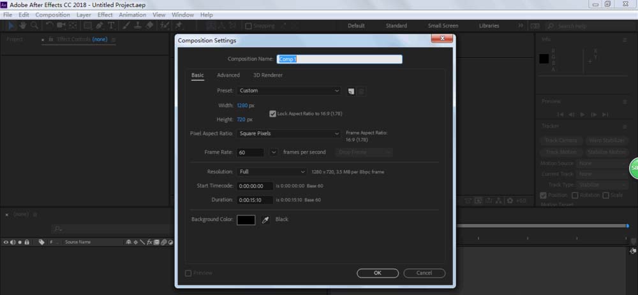
Task: Select the Puppet Pin tool
Action: tap(179, 25)
